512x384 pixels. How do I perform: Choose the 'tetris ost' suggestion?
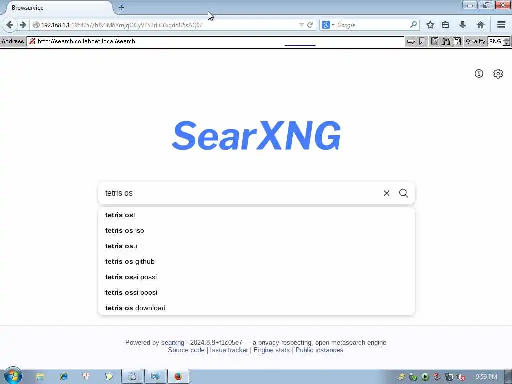tap(256, 215)
